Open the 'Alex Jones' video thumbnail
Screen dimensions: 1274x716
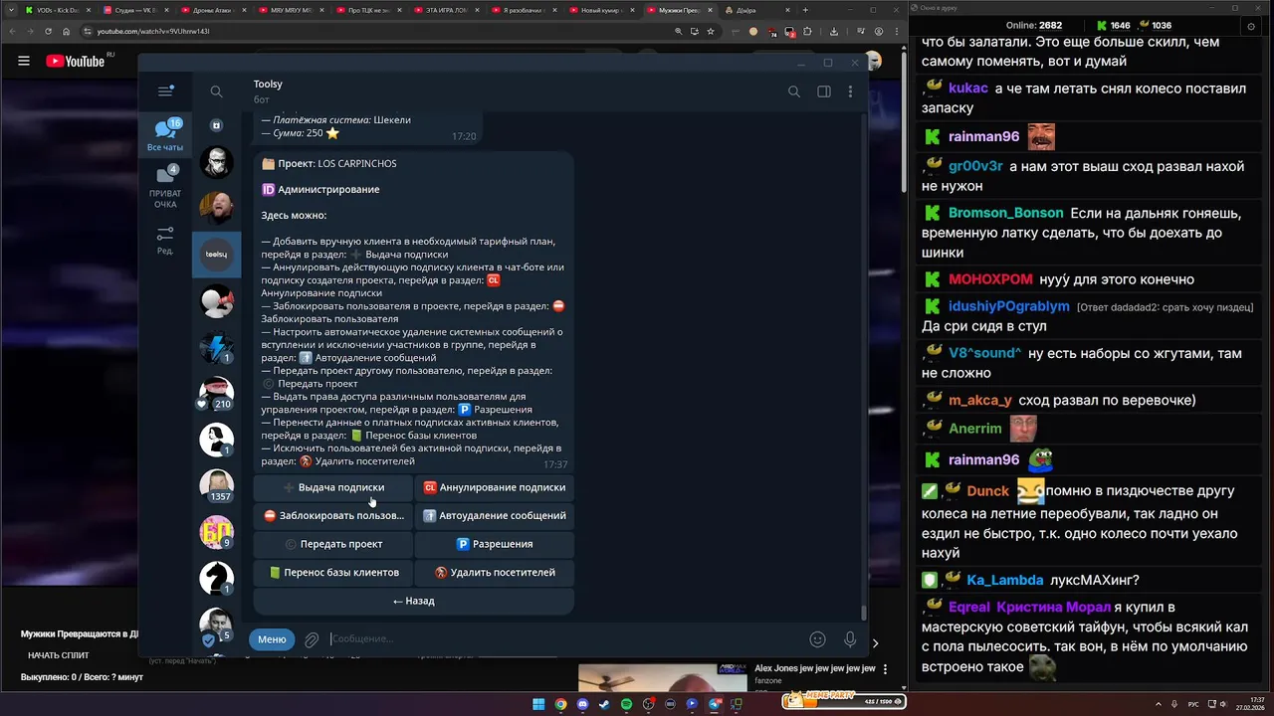pyautogui.click(x=662, y=678)
